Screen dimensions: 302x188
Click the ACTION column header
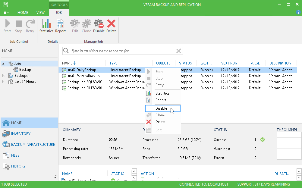(147, 174)
